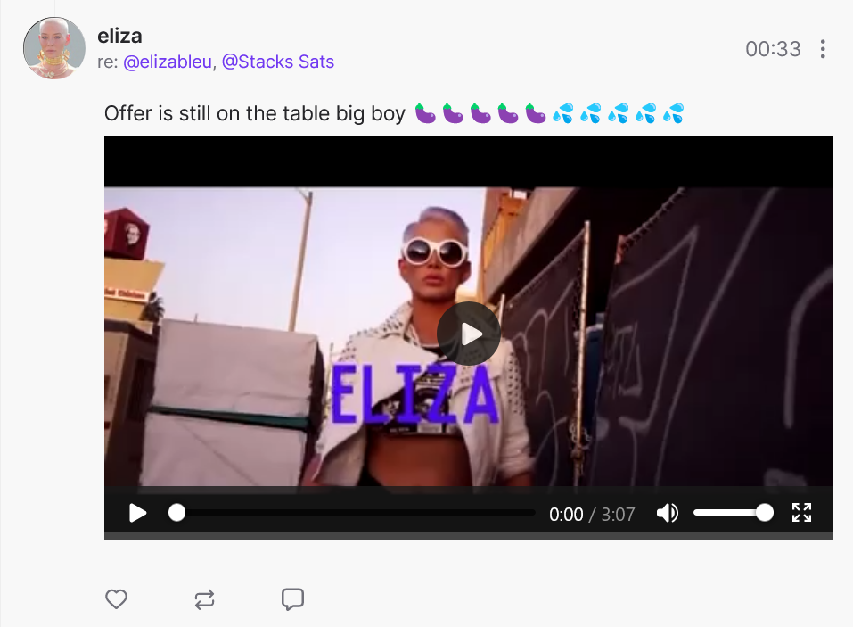Click the speaker volume icon
This screenshot has width=853, height=627.
pyautogui.click(x=668, y=513)
